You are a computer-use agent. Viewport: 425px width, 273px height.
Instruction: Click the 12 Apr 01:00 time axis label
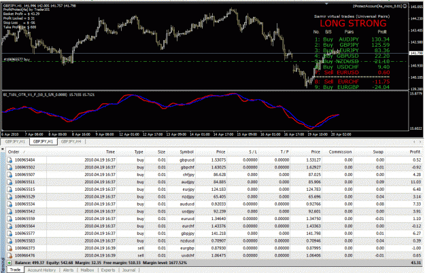tap(129, 134)
